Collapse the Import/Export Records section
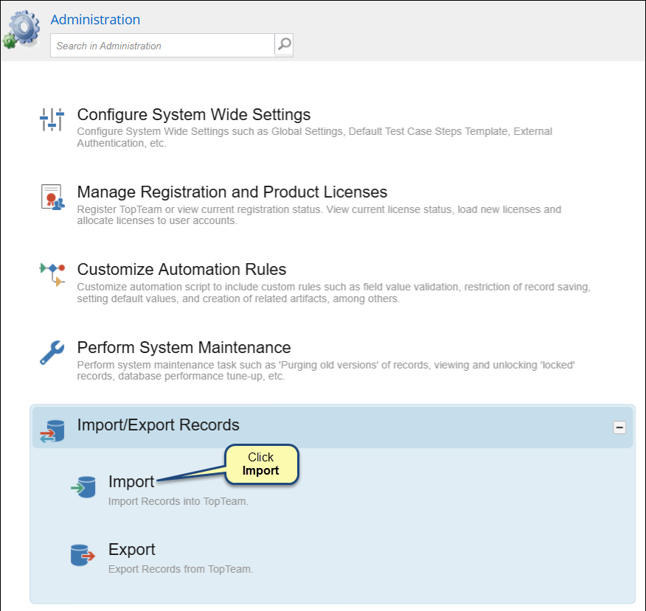This screenshot has width=646, height=611. click(x=619, y=427)
